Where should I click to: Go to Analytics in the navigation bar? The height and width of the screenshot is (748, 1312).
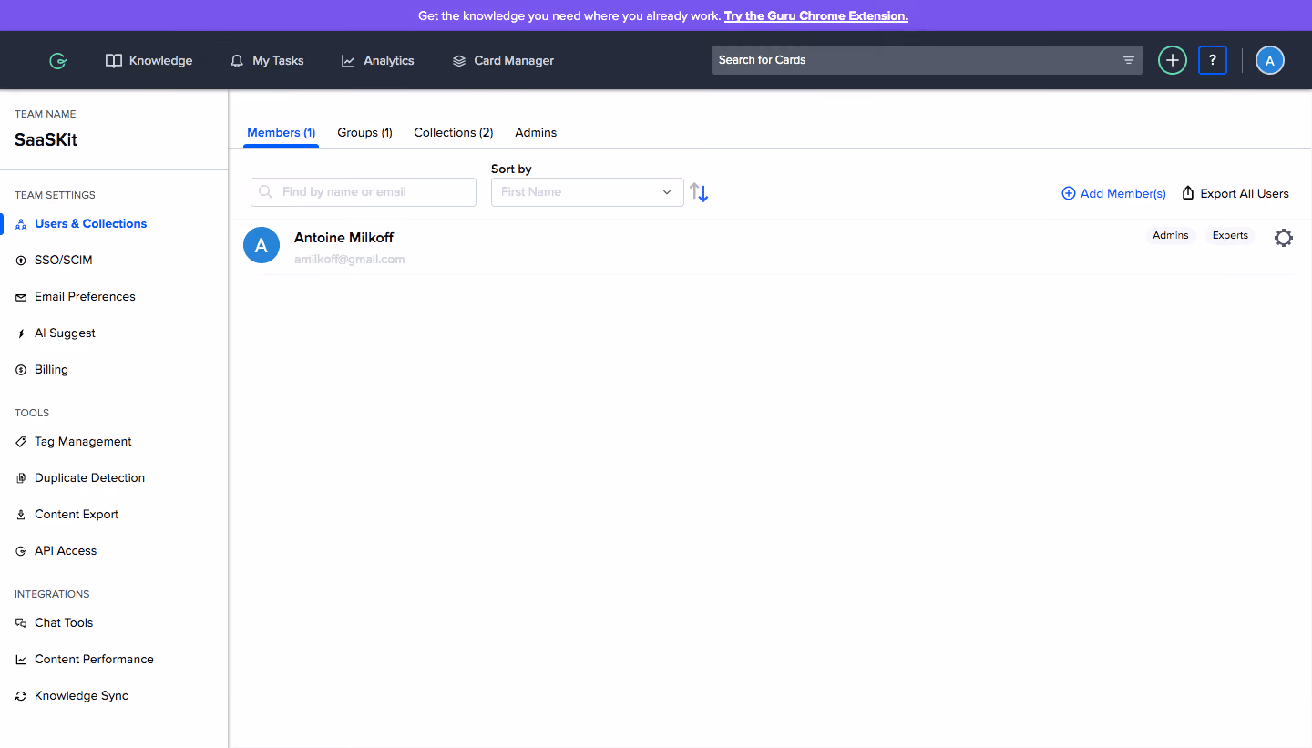pos(377,61)
